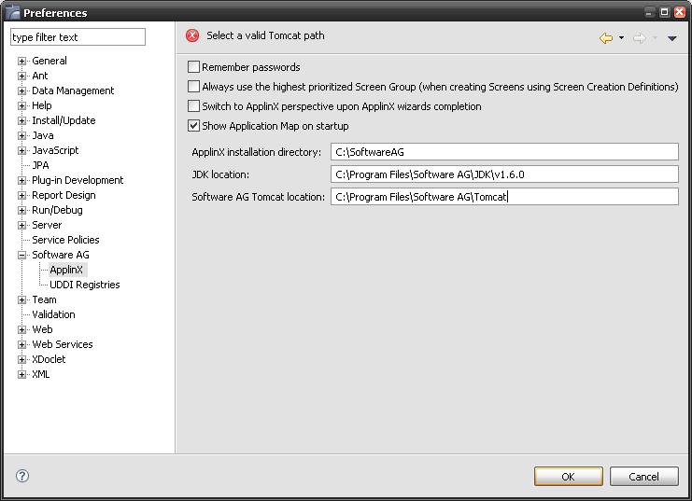The image size is (692, 501).
Task: Click the Software AG Tomcat location field
Action: coord(504,197)
